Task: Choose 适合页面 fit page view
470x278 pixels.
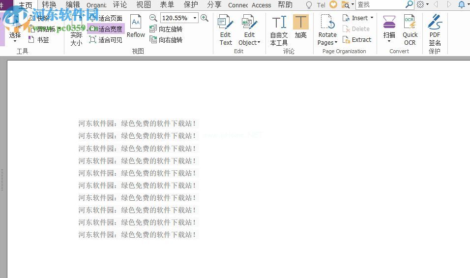Action: (106, 18)
